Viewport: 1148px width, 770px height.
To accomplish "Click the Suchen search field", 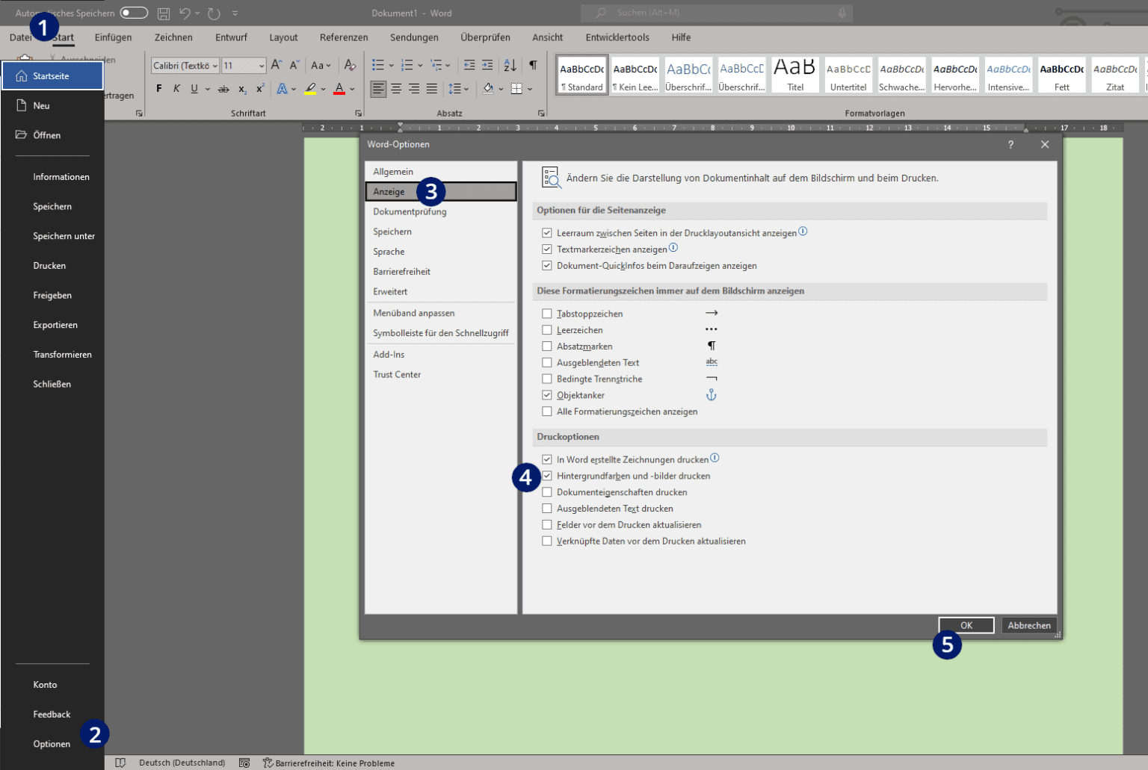I will 717,13.
